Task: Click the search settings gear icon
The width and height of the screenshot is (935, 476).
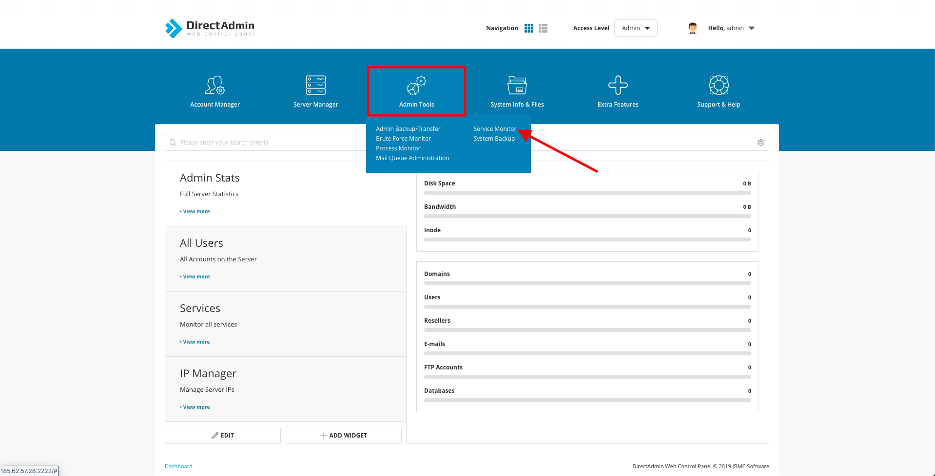Action: click(760, 143)
